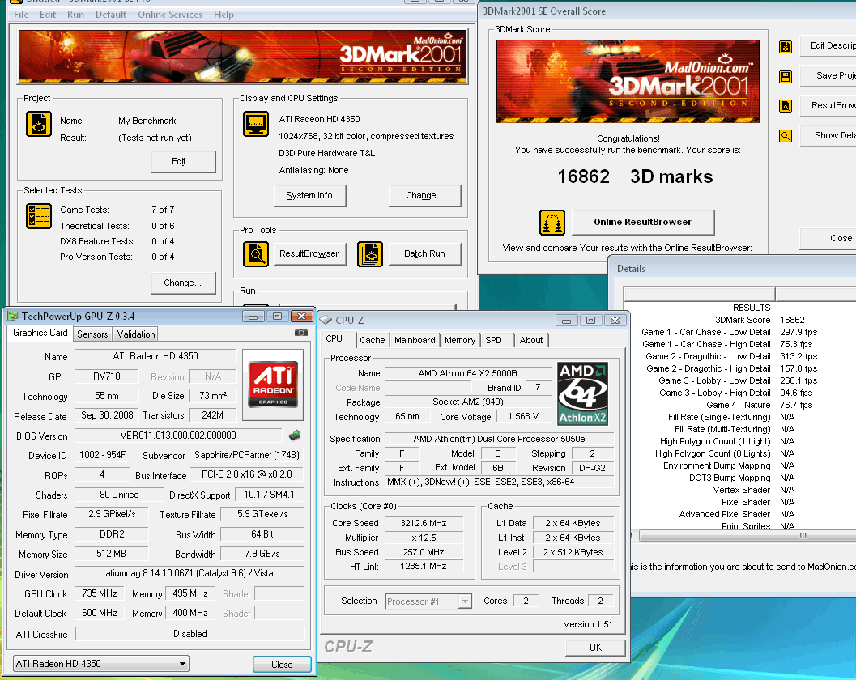The image size is (856, 680).
Task: Open the Edit menu in 3DMark
Action: [48, 15]
